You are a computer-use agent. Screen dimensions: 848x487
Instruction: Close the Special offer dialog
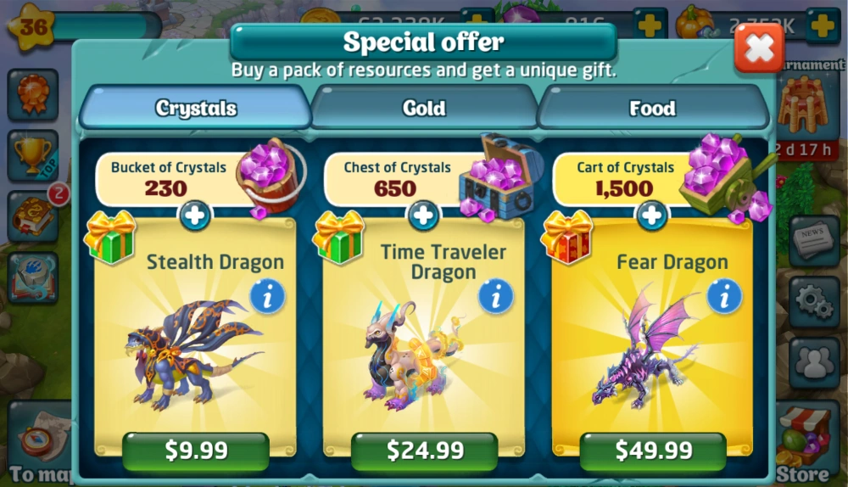point(759,48)
